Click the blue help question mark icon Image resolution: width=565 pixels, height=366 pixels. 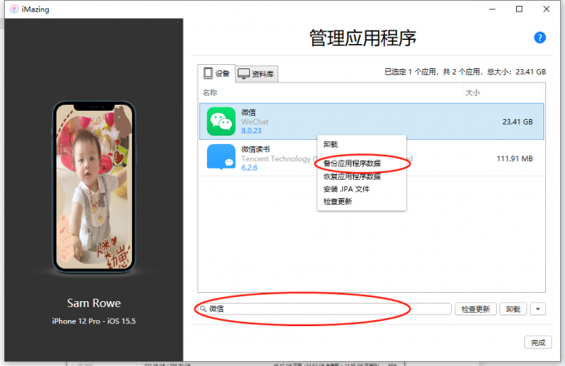539,37
